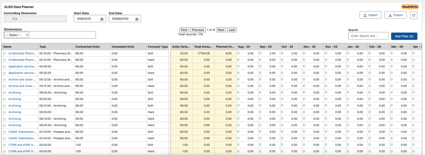Click row icon beside Soft CTMS and eTMF entry
425x155 pixels.
[x=4, y=145]
